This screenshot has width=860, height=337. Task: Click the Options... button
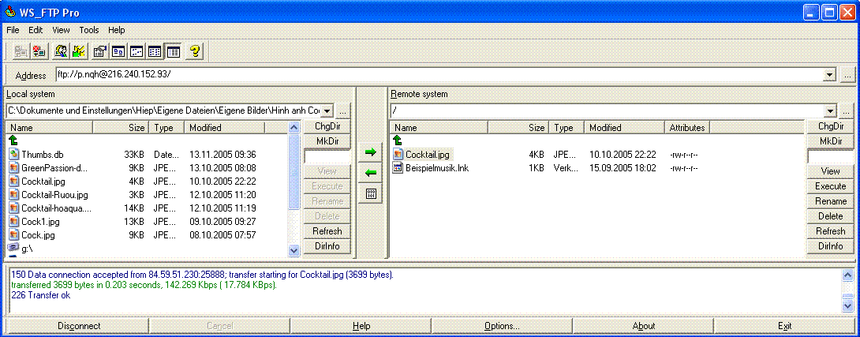coord(502,326)
